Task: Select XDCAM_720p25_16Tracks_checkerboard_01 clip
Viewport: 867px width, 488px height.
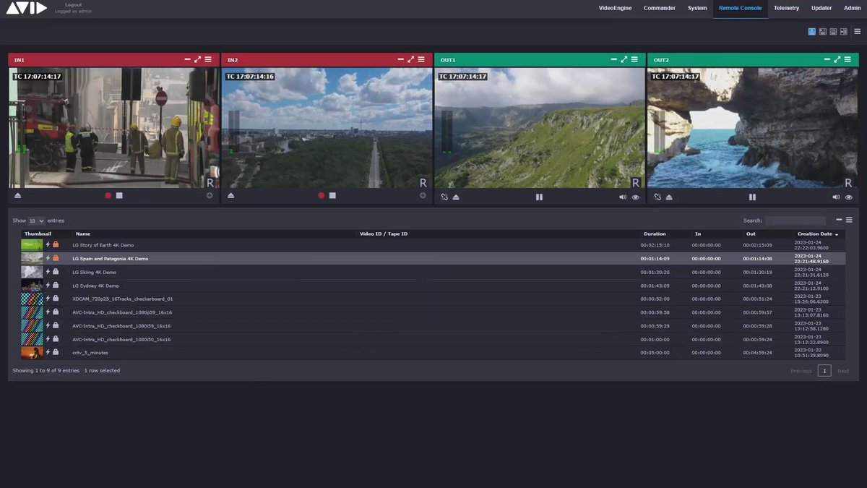Action: (x=433, y=299)
